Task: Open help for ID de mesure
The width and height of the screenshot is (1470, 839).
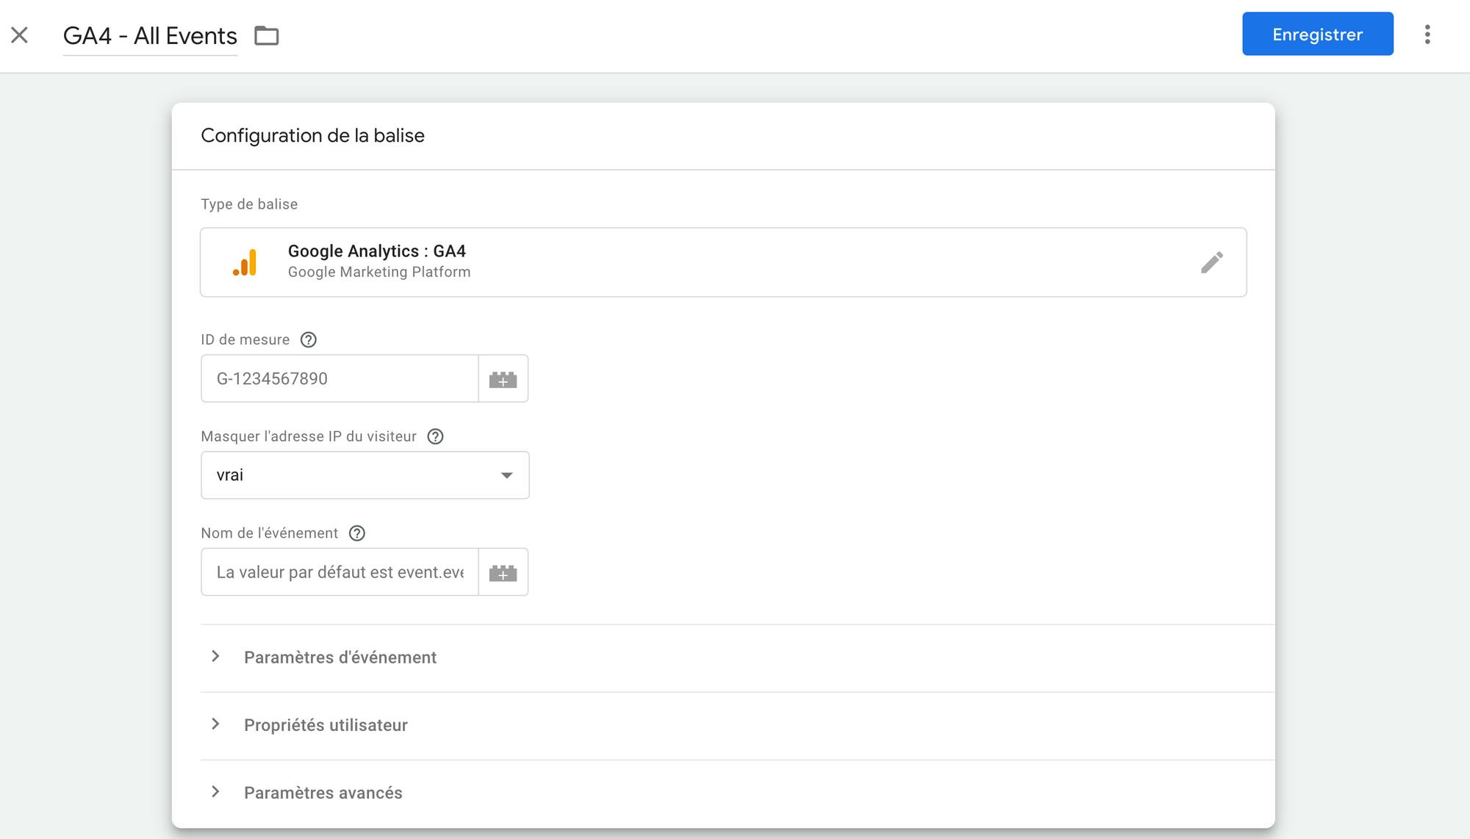Action: click(x=309, y=339)
